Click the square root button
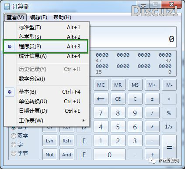This screenshot has width=185, height=169. (x=169, y=99)
